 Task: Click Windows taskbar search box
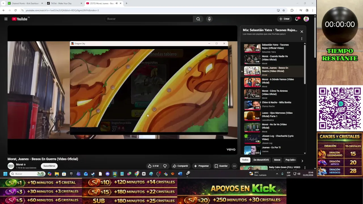point(27,174)
